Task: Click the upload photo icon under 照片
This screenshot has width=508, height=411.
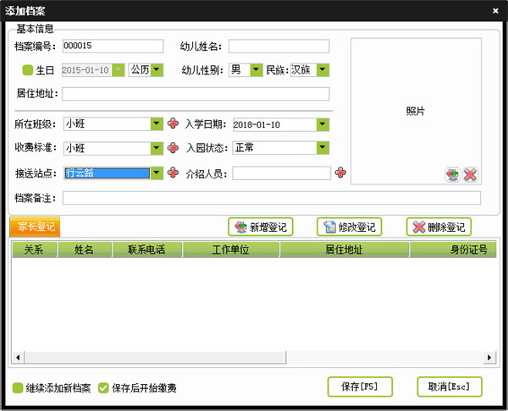Action: click(454, 175)
